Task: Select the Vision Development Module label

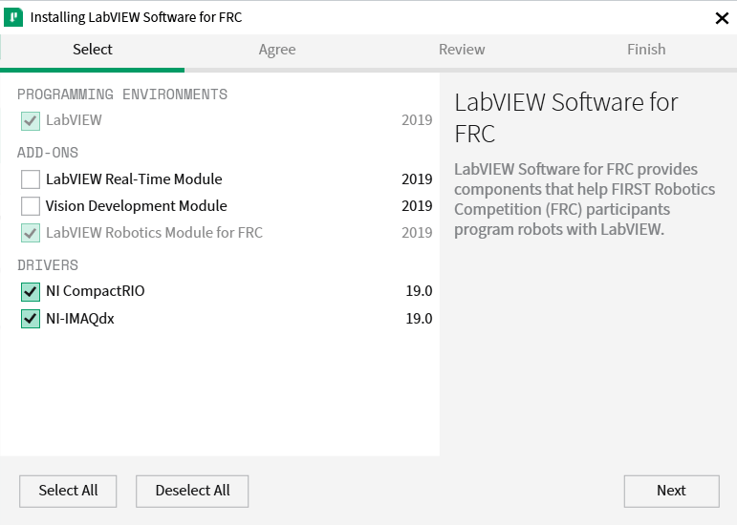Action: pos(137,206)
